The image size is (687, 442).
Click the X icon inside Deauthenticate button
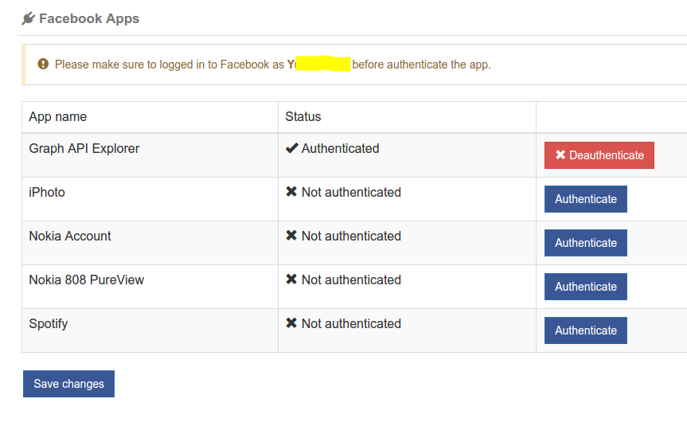click(560, 155)
